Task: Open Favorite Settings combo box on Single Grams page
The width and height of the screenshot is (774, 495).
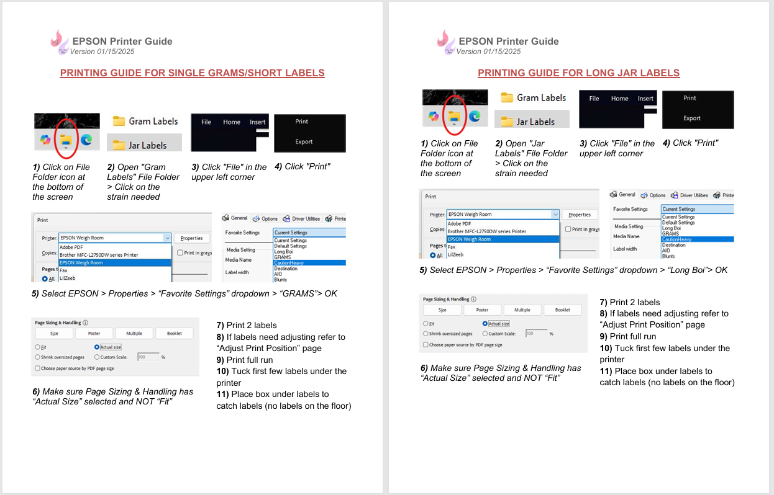Action: coord(309,233)
